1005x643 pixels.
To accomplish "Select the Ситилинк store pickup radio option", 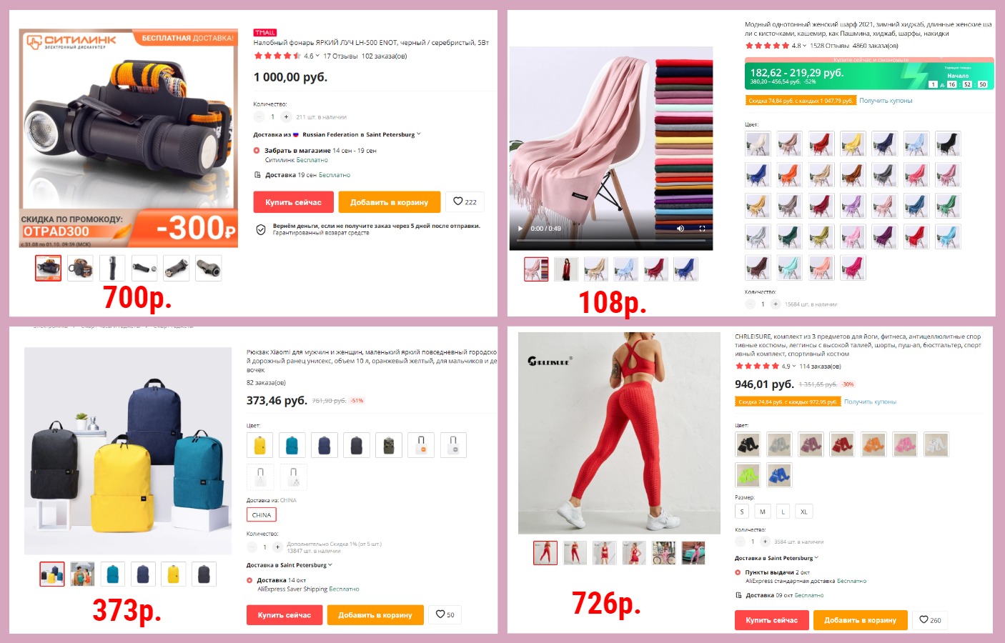I will tap(257, 151).
